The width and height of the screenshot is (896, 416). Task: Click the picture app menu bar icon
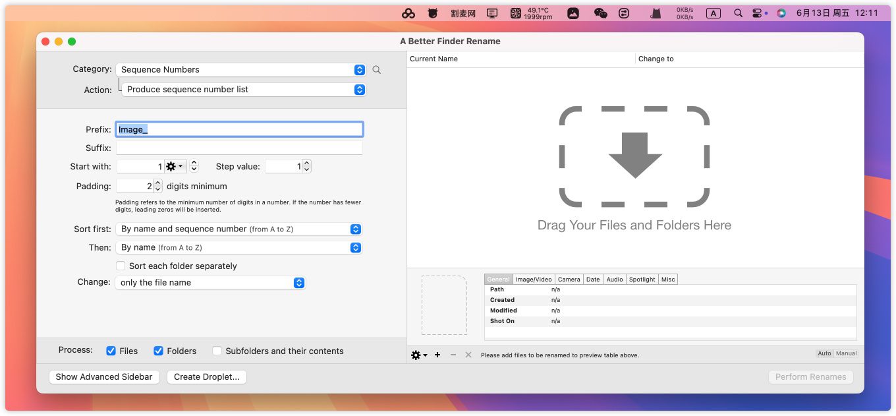pos(573,13)
